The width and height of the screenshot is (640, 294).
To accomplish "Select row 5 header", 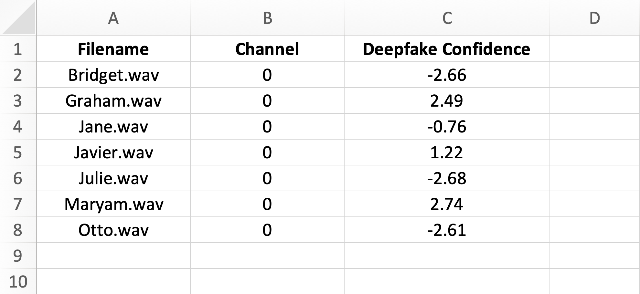I will pyautogui.click(x=18, y=152).
